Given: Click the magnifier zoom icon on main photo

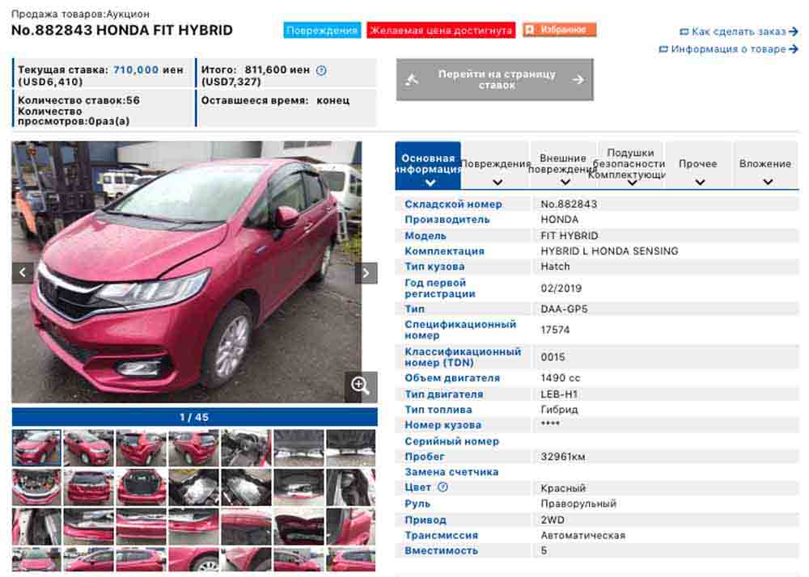Looking at the screenshot, I should click(x=360, y=385).
